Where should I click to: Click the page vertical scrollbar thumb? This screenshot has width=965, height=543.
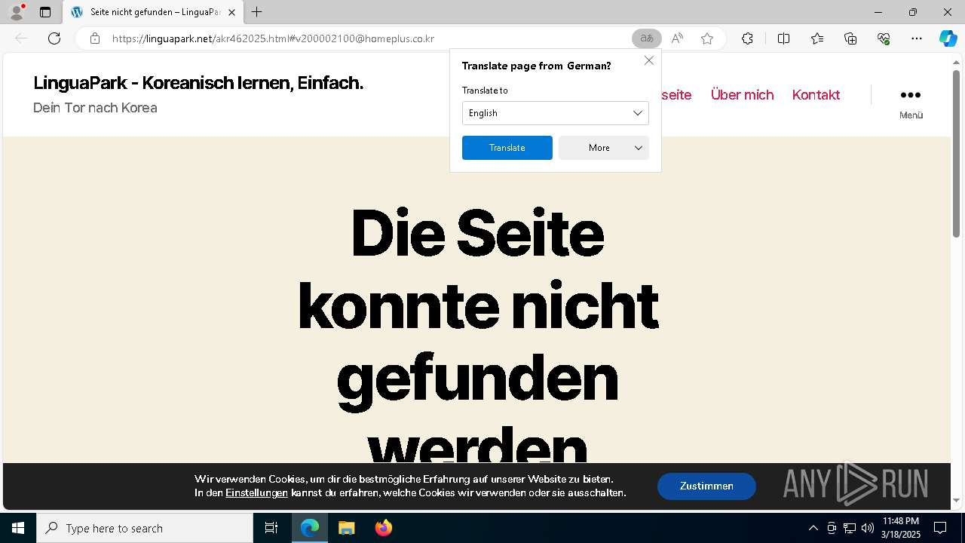point(956,155)
